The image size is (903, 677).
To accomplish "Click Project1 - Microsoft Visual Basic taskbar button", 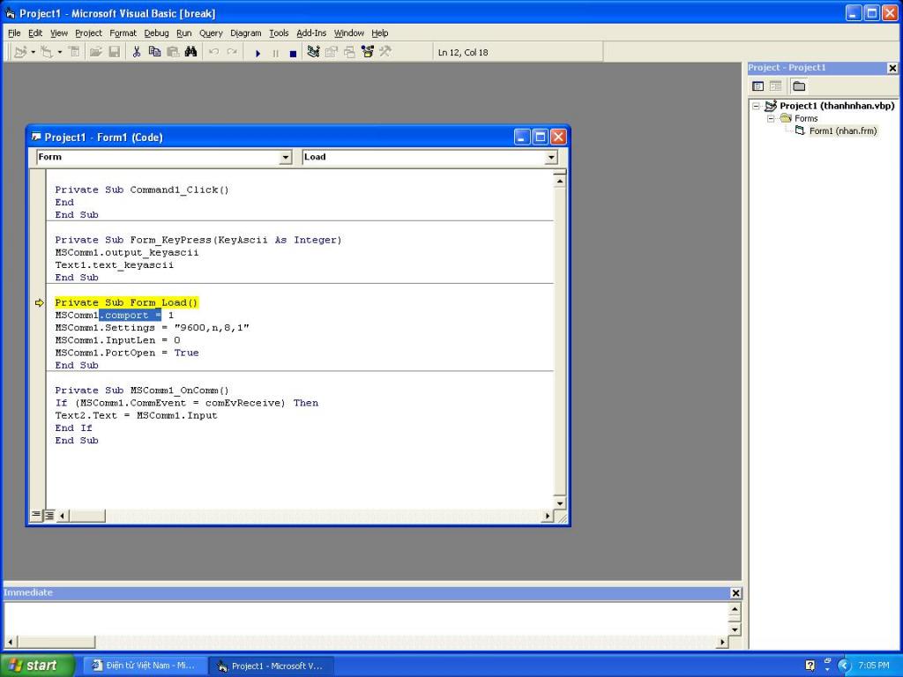I will pyautogui.click(x=270, y=666).
